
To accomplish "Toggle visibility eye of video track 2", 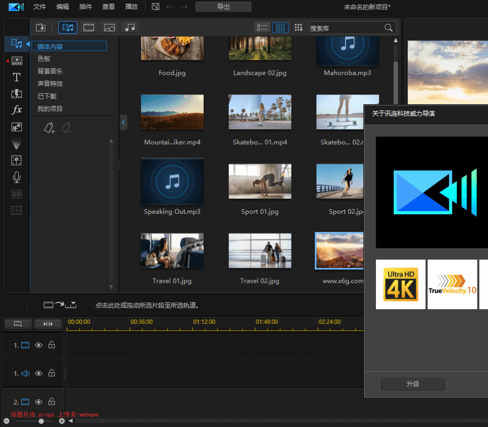I will (x=39, y=402).
